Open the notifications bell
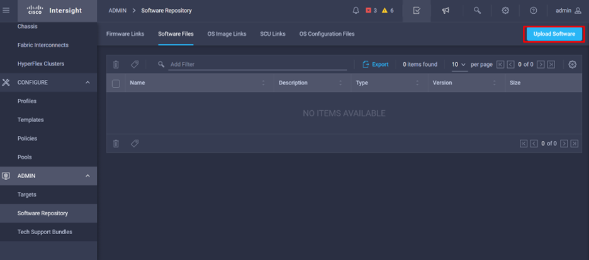The image size is (589, 260). [x=356, y=11]
